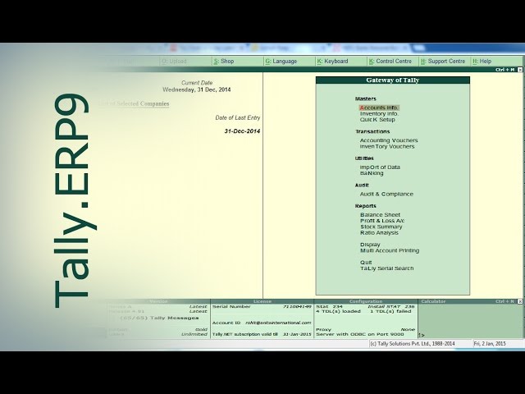Click the Configuration panel header
This screenshot has height=394, width=525.
pos(366,301)
